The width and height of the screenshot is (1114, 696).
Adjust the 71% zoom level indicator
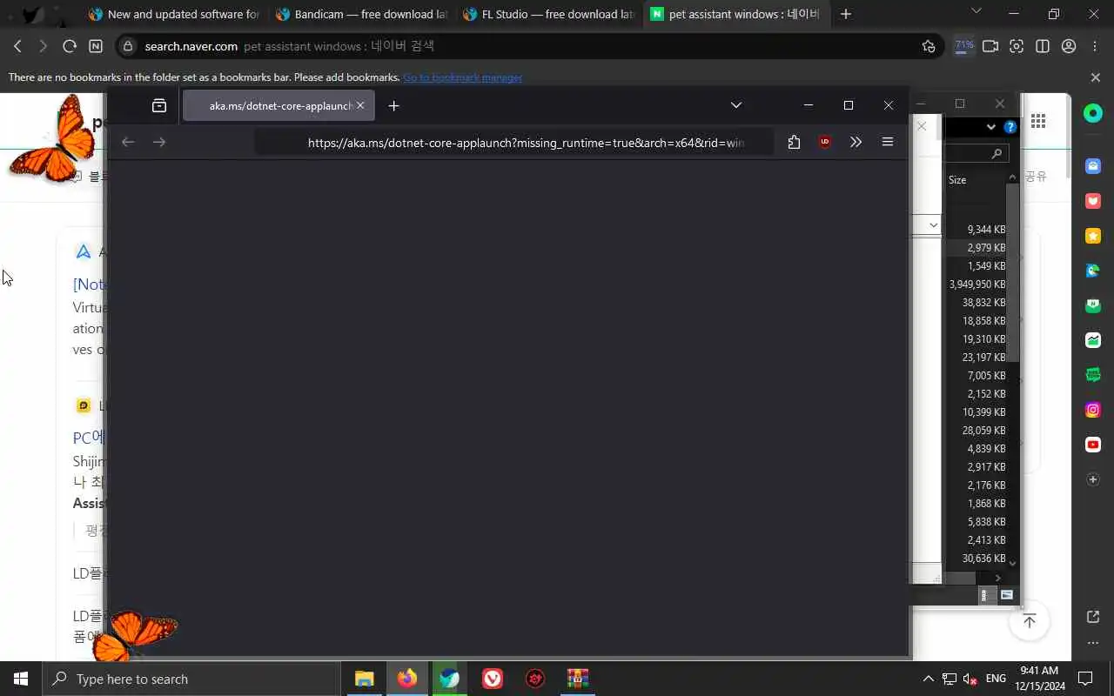pos(963,46)
